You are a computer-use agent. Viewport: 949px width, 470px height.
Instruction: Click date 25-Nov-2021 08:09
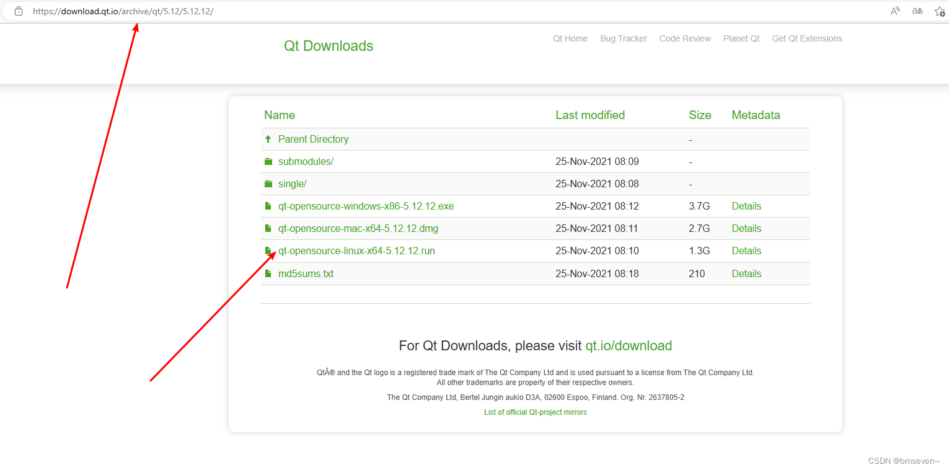tap(597, 161)
